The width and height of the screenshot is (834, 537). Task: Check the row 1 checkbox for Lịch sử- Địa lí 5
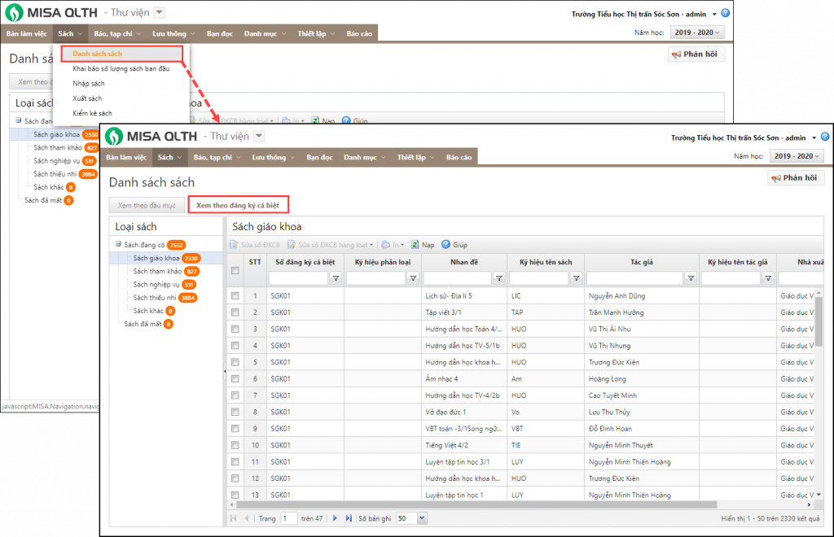click(235, 295)
